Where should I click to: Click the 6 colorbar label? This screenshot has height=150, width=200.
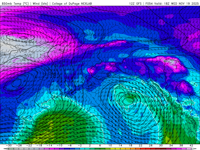click(100, 145)
